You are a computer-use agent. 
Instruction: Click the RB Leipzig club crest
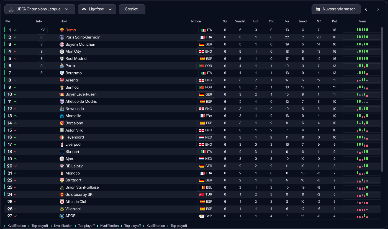[x=62, y=166]
